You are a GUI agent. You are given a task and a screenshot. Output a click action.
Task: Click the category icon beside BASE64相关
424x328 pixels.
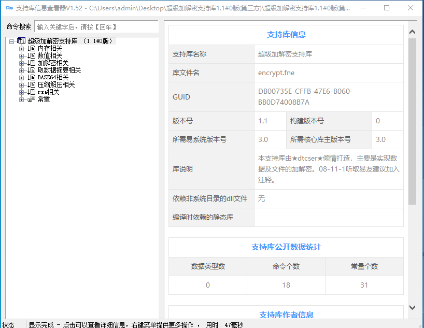tap(31, 77)
